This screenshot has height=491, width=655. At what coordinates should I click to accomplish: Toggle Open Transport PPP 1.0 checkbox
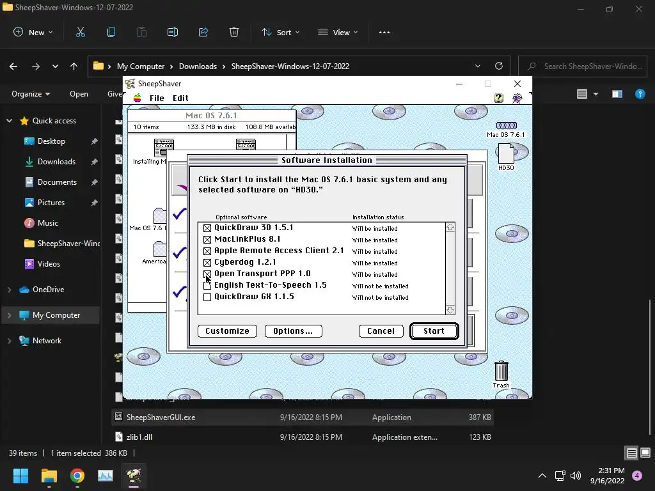pyautogui.click(x=207, y=274)
